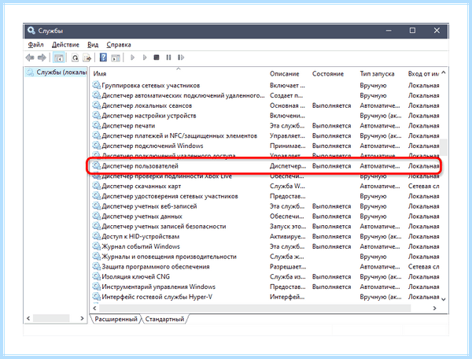Select Изоляция ключей CNG service
472x359 pixels.
pos(266,276)
